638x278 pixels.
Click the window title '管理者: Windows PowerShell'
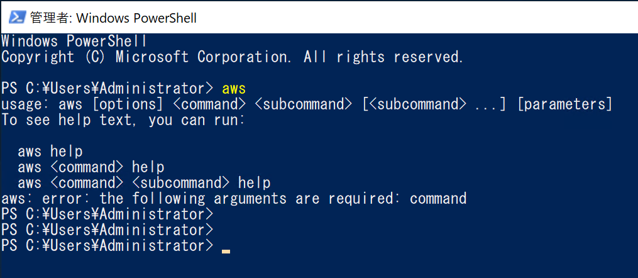[x=113, y=18]
